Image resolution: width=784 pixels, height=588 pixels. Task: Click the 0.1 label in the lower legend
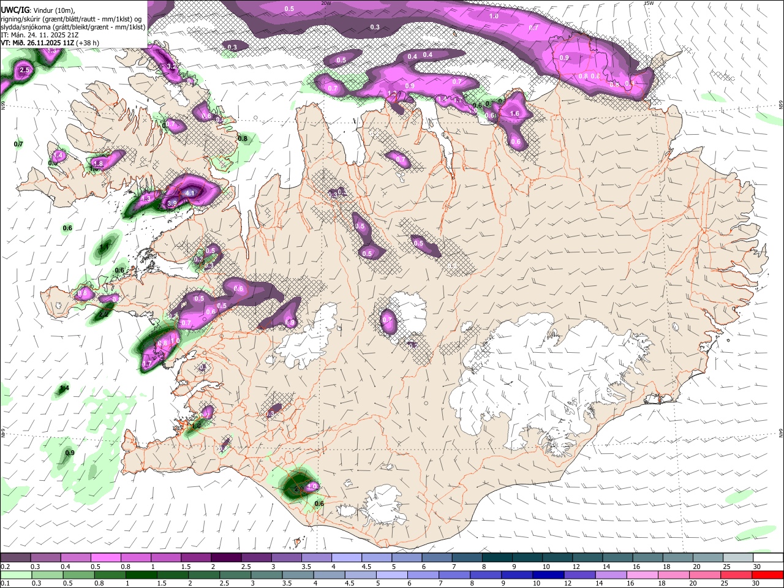click(6, 583)
